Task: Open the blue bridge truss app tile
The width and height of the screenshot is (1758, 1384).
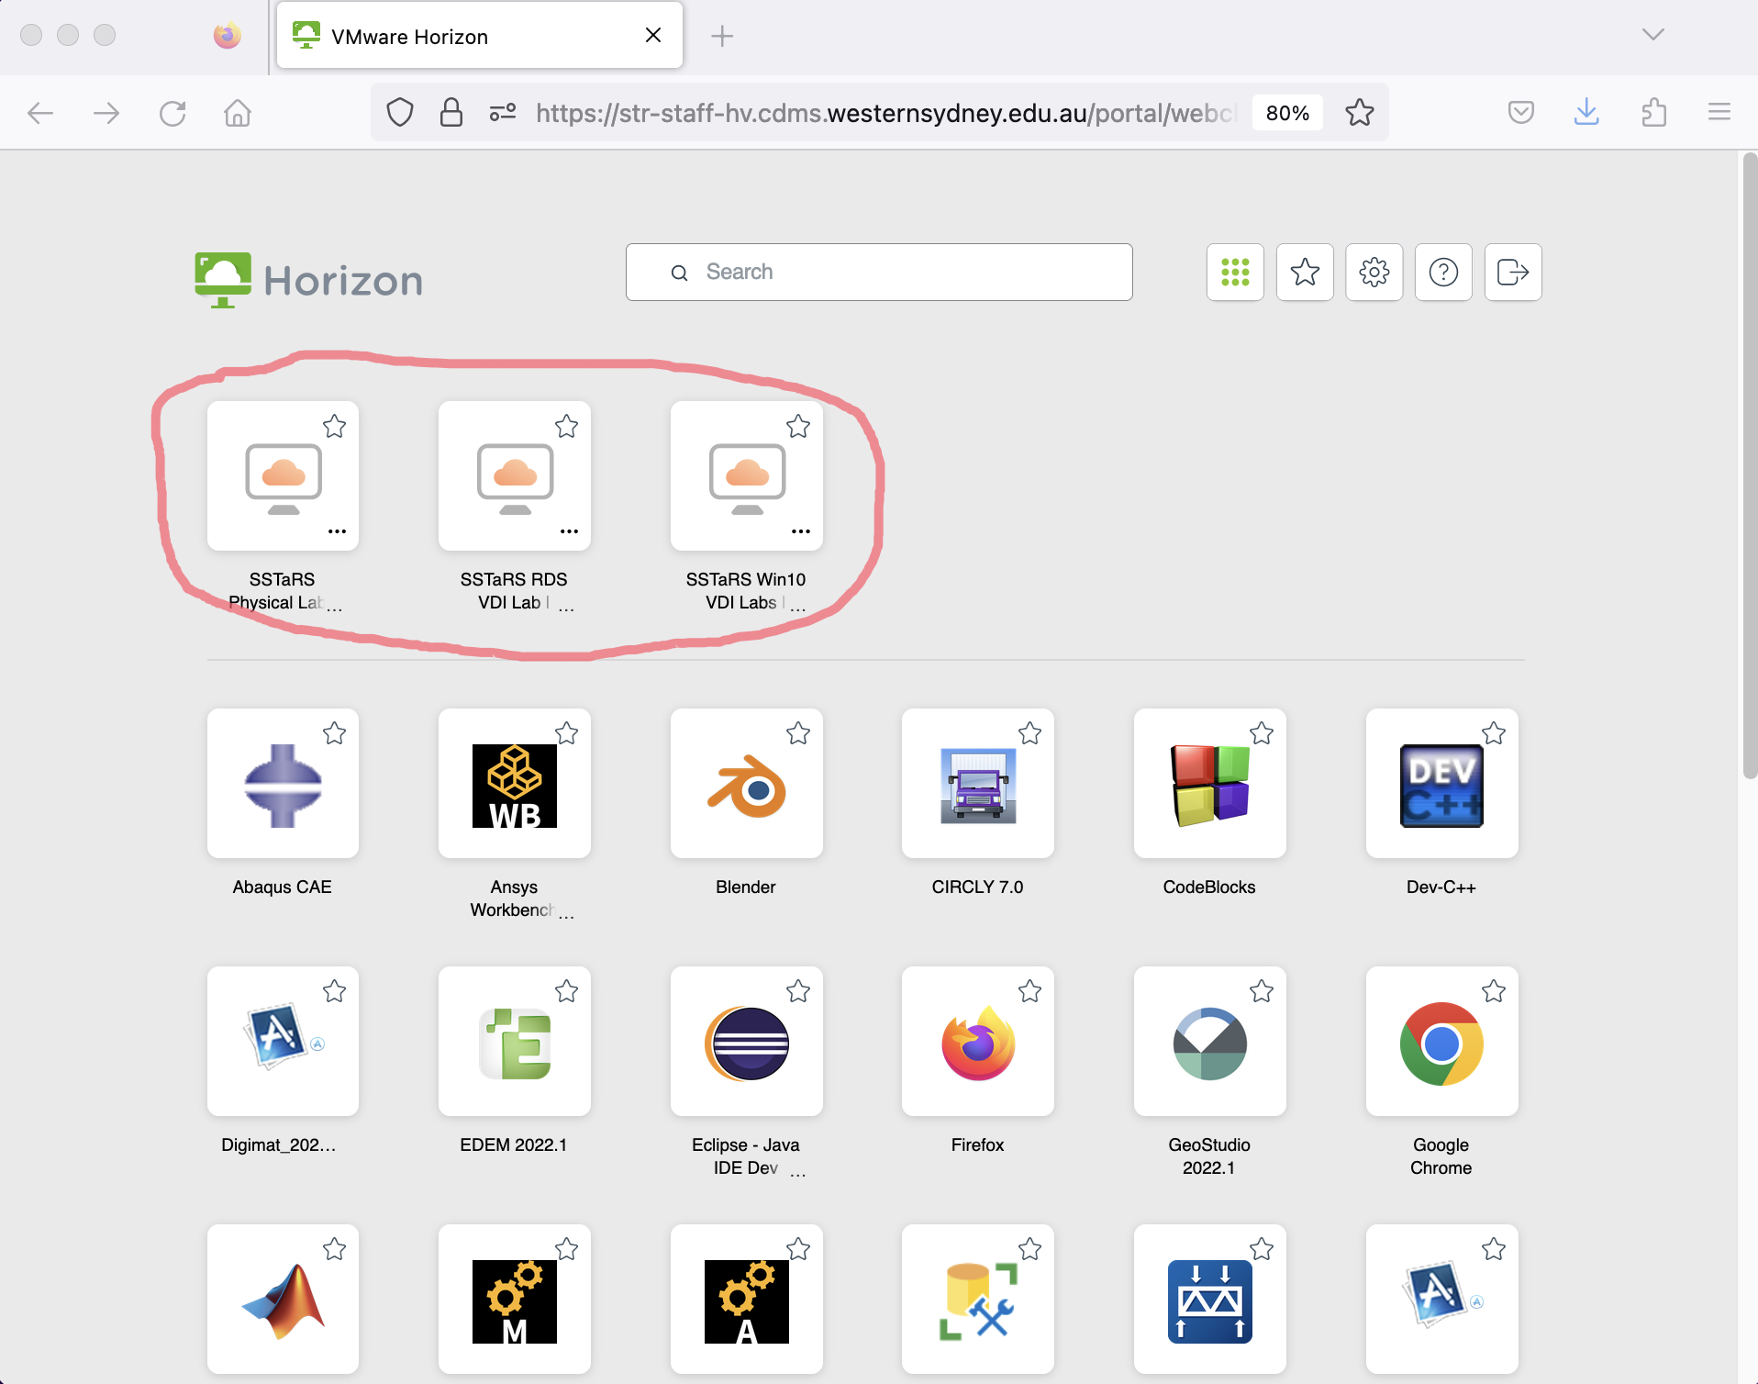Action: click(x=1210, y=1300)
